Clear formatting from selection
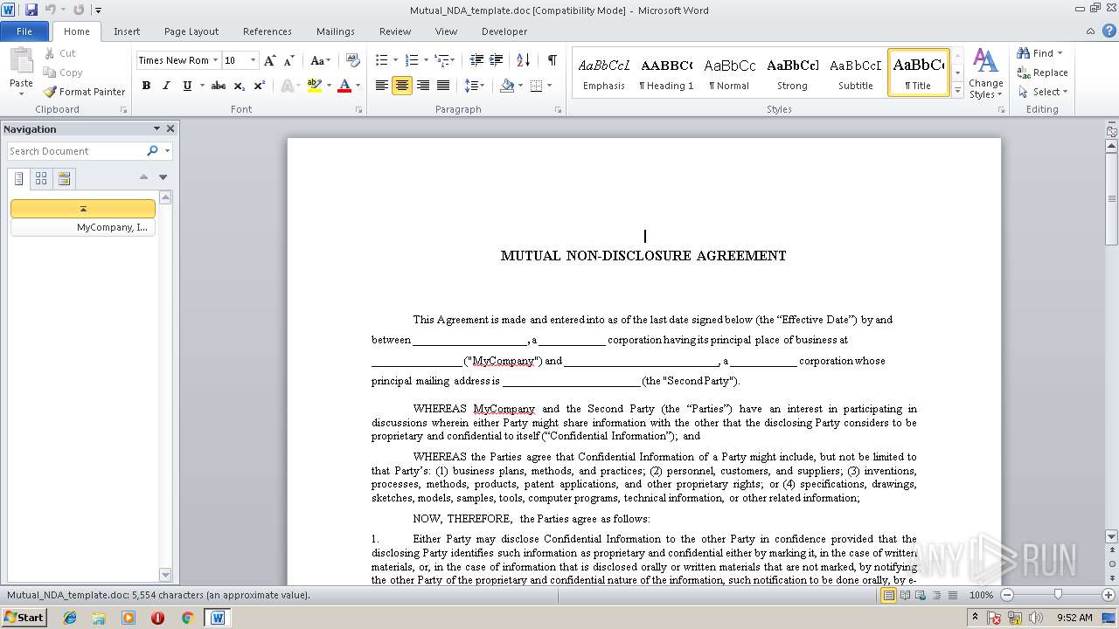 tap(353, 60)
